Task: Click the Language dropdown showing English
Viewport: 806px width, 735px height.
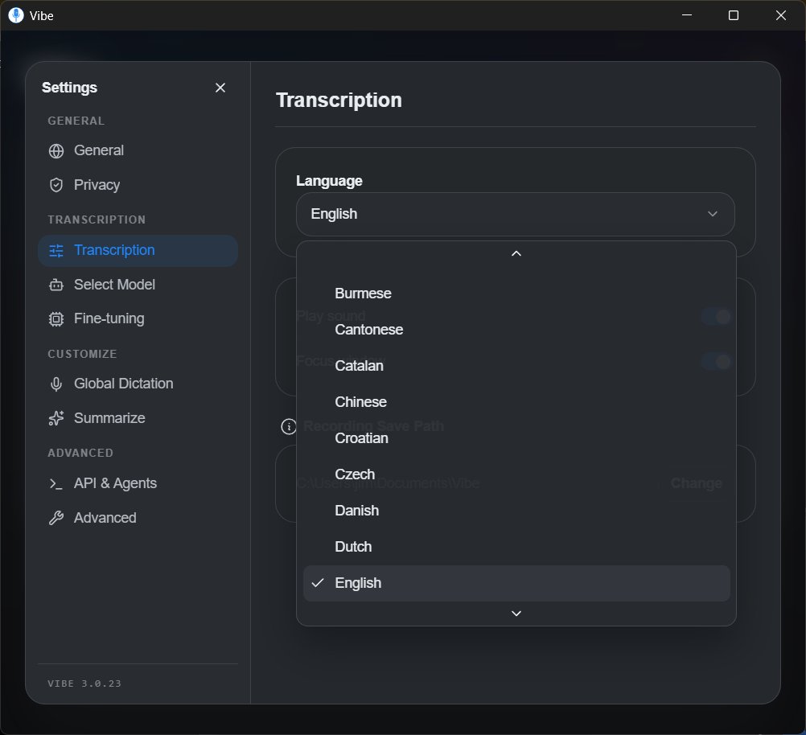Action: click(515, 215)
